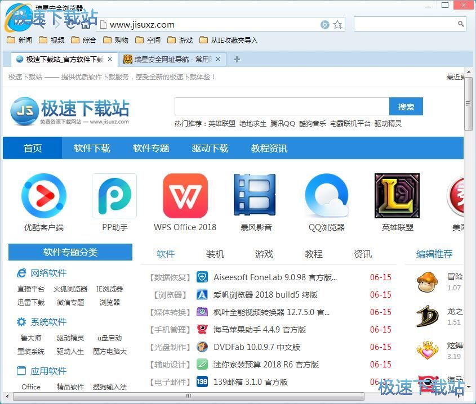
Task: Select the 资讯 content tab
Action: point(363,254)
